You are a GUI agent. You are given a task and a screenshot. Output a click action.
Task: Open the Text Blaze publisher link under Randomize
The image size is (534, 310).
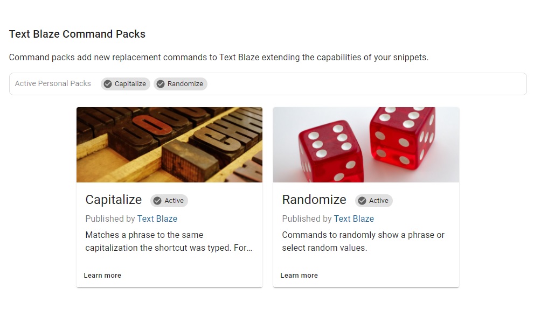click(354, 219)
